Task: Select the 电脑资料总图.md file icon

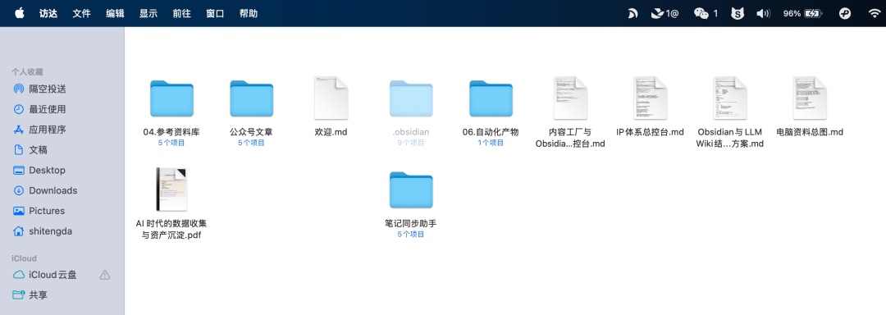Action: point(810,98)
